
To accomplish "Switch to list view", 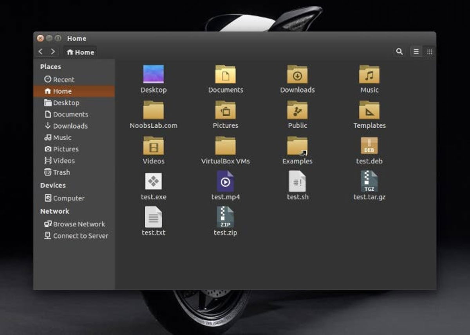I will coord(416,52).
